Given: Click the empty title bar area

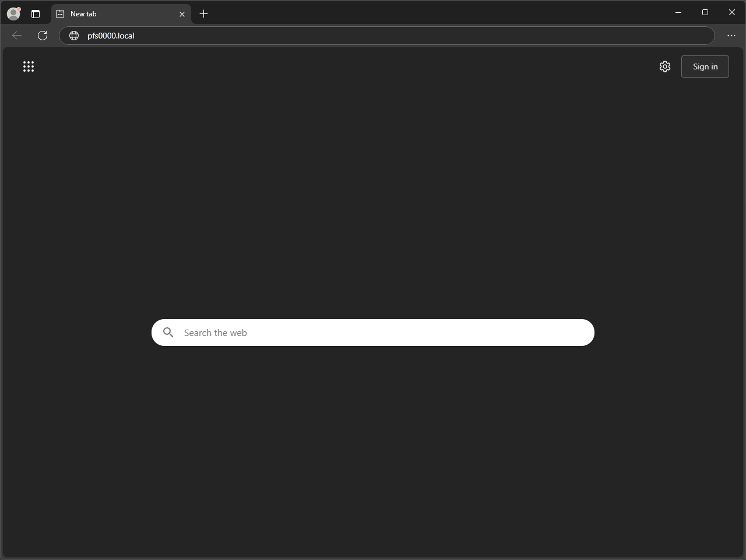Looking at the screenshot, I should point(437,12).
